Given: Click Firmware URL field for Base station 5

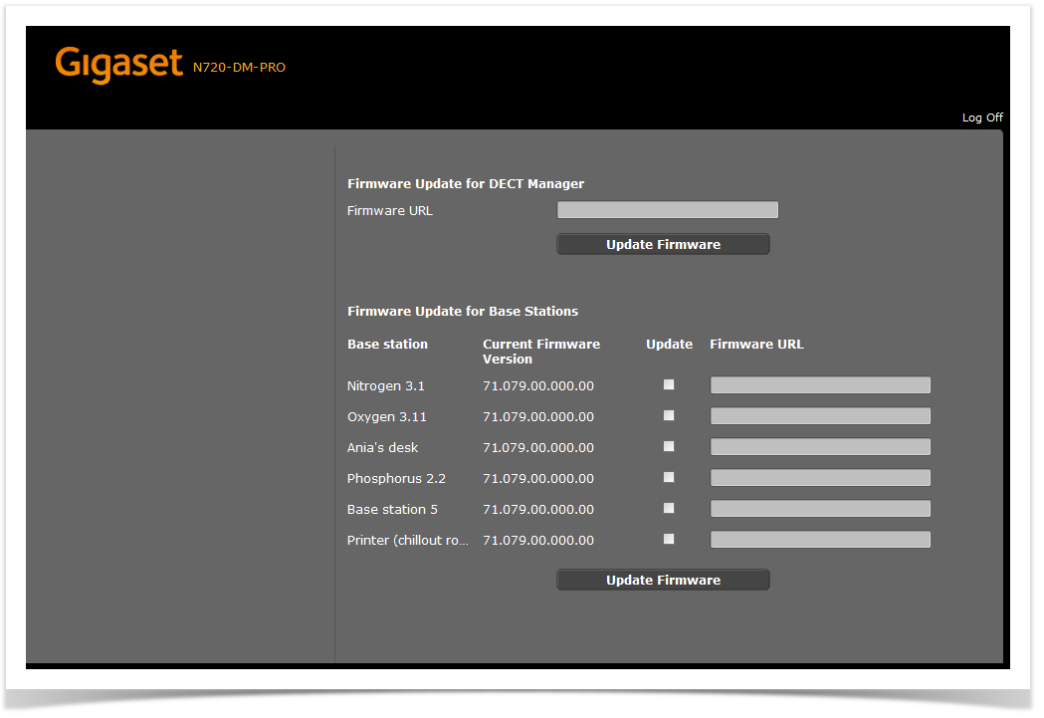Looking at the screenshot, I should click(820, 509).
